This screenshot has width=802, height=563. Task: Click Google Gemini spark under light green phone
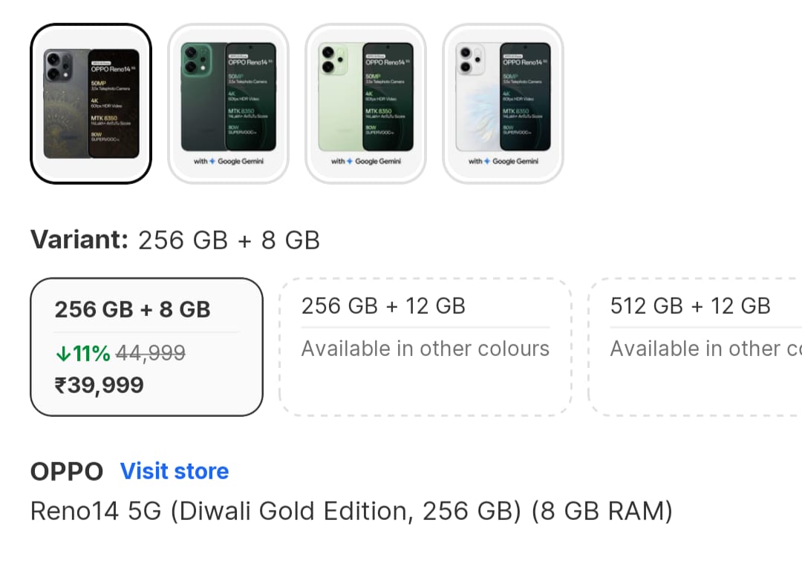[x=350, y=161]
